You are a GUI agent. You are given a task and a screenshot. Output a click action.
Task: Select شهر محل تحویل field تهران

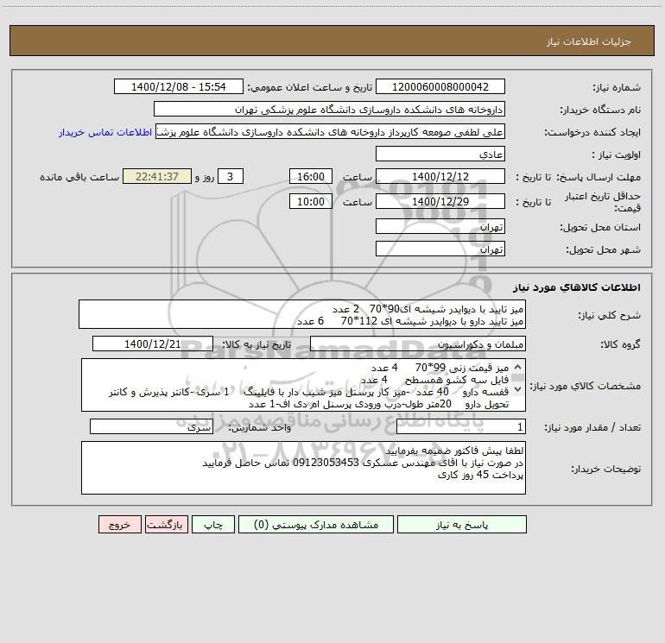tap(440, 249)
